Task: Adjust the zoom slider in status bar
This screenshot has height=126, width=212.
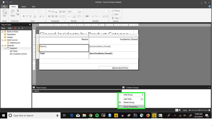Action: (199, 110)
